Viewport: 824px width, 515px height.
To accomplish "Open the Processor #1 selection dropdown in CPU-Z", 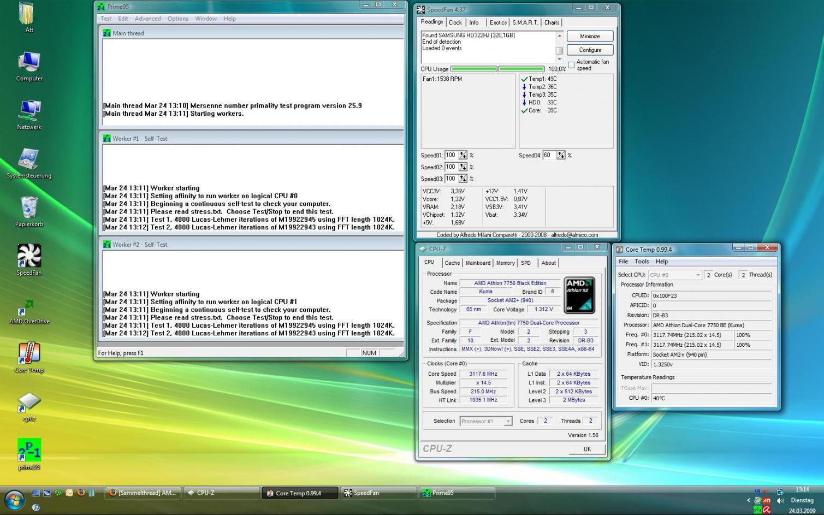I will [485, 421].
